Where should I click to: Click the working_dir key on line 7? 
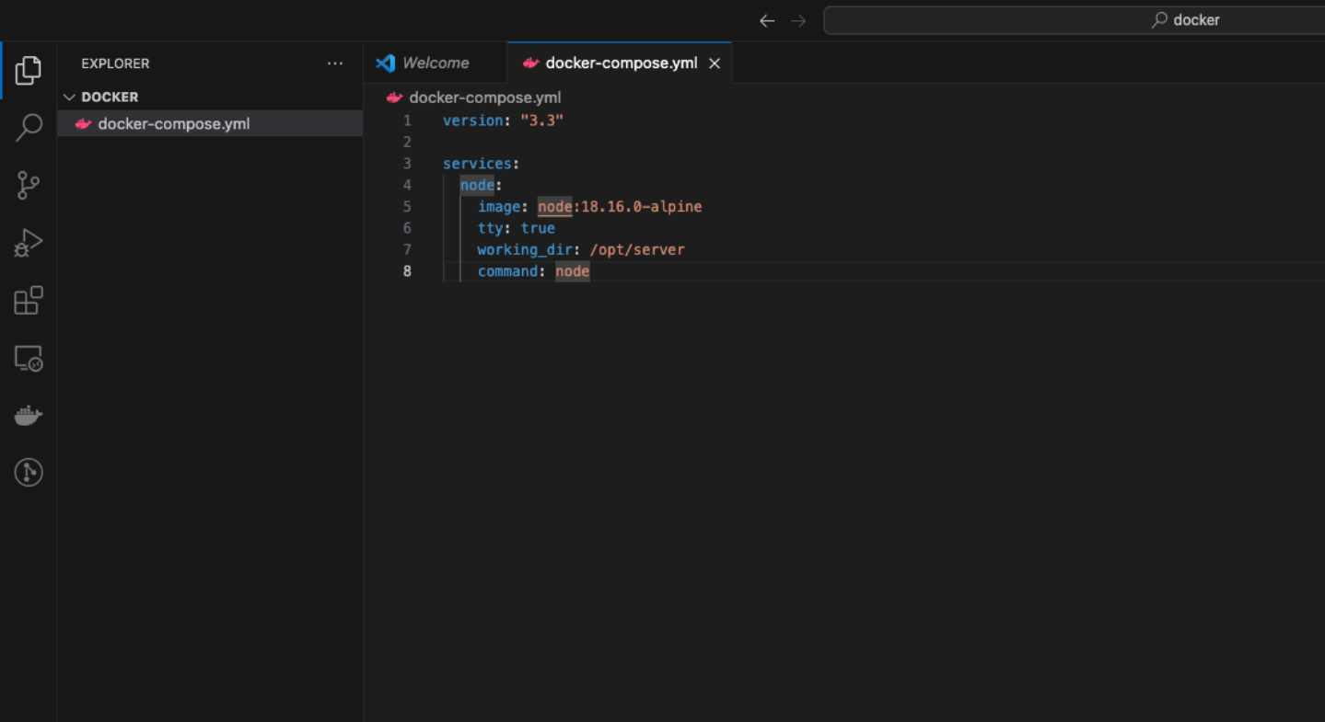[x=525, y=249]
